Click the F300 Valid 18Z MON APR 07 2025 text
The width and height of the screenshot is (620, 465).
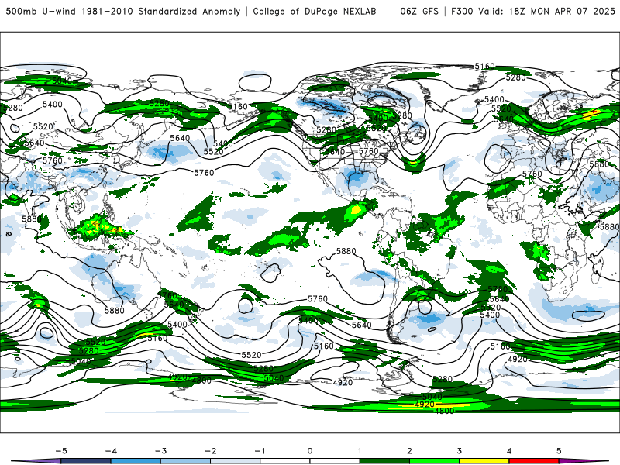533,12
